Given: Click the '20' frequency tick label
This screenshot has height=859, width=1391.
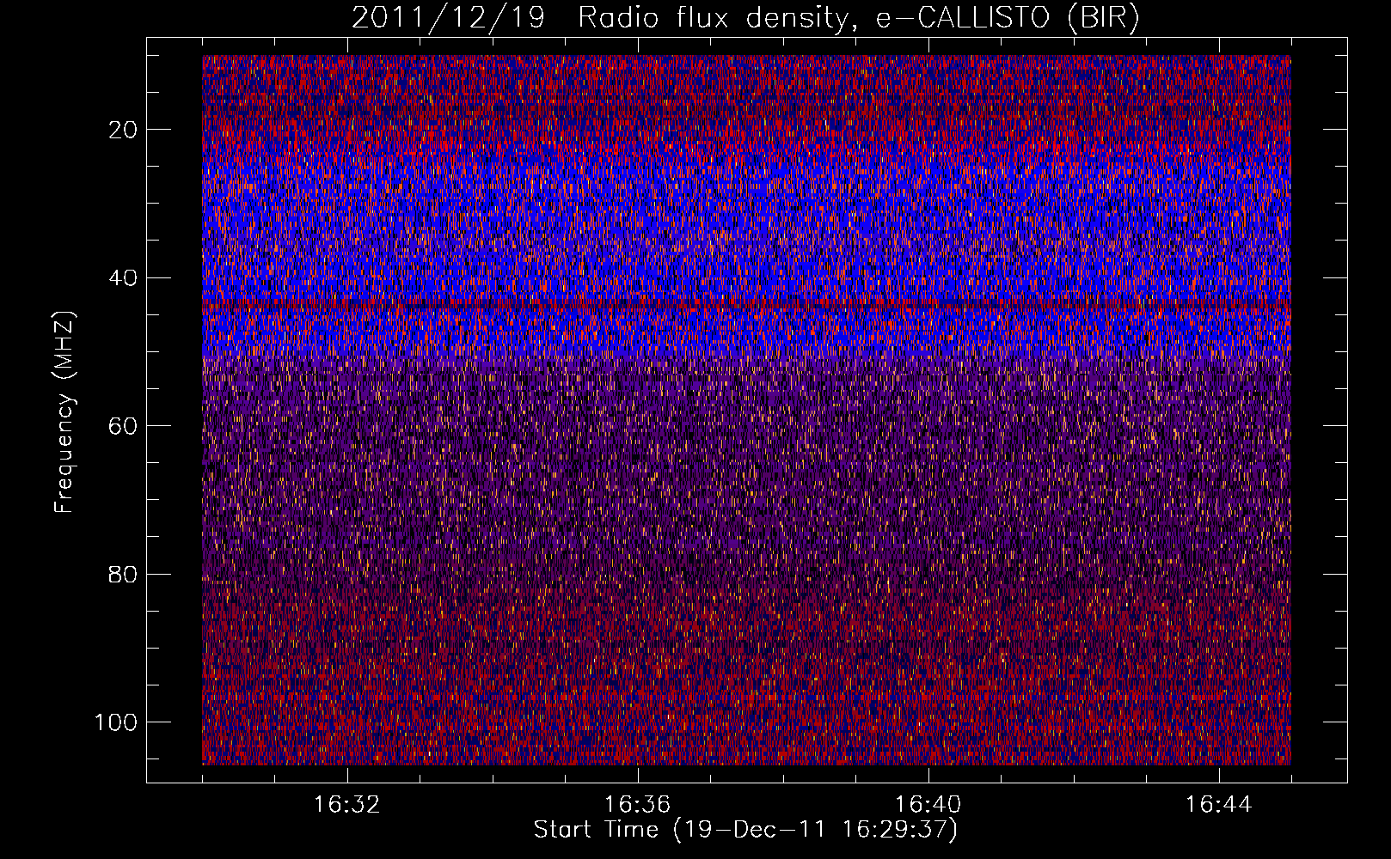Looking at the screenshot, I should click(124, 130).
